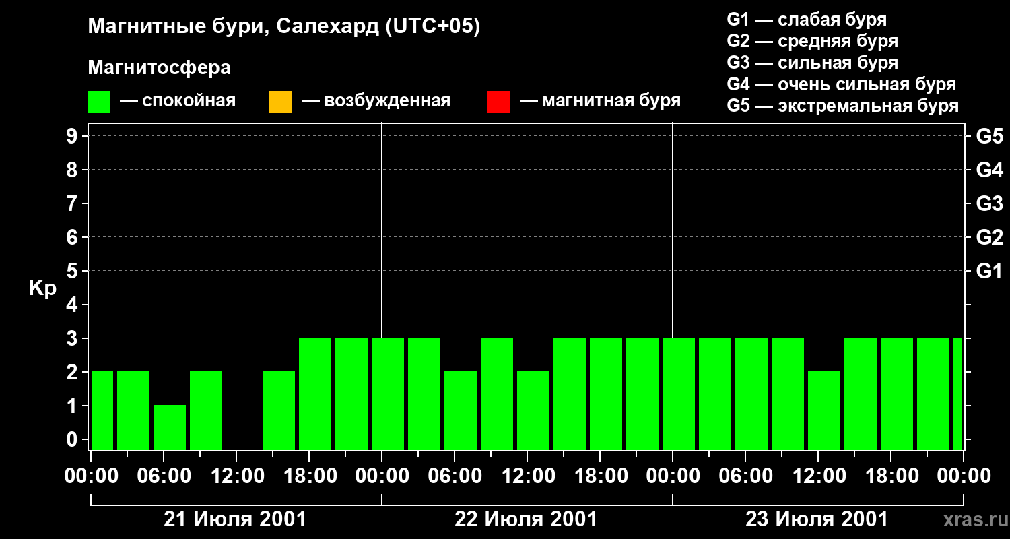Click the '— возбужденная' legend label
This screenshot has width=1010, height=539.
pyautogui.click(x=376, y=101)
